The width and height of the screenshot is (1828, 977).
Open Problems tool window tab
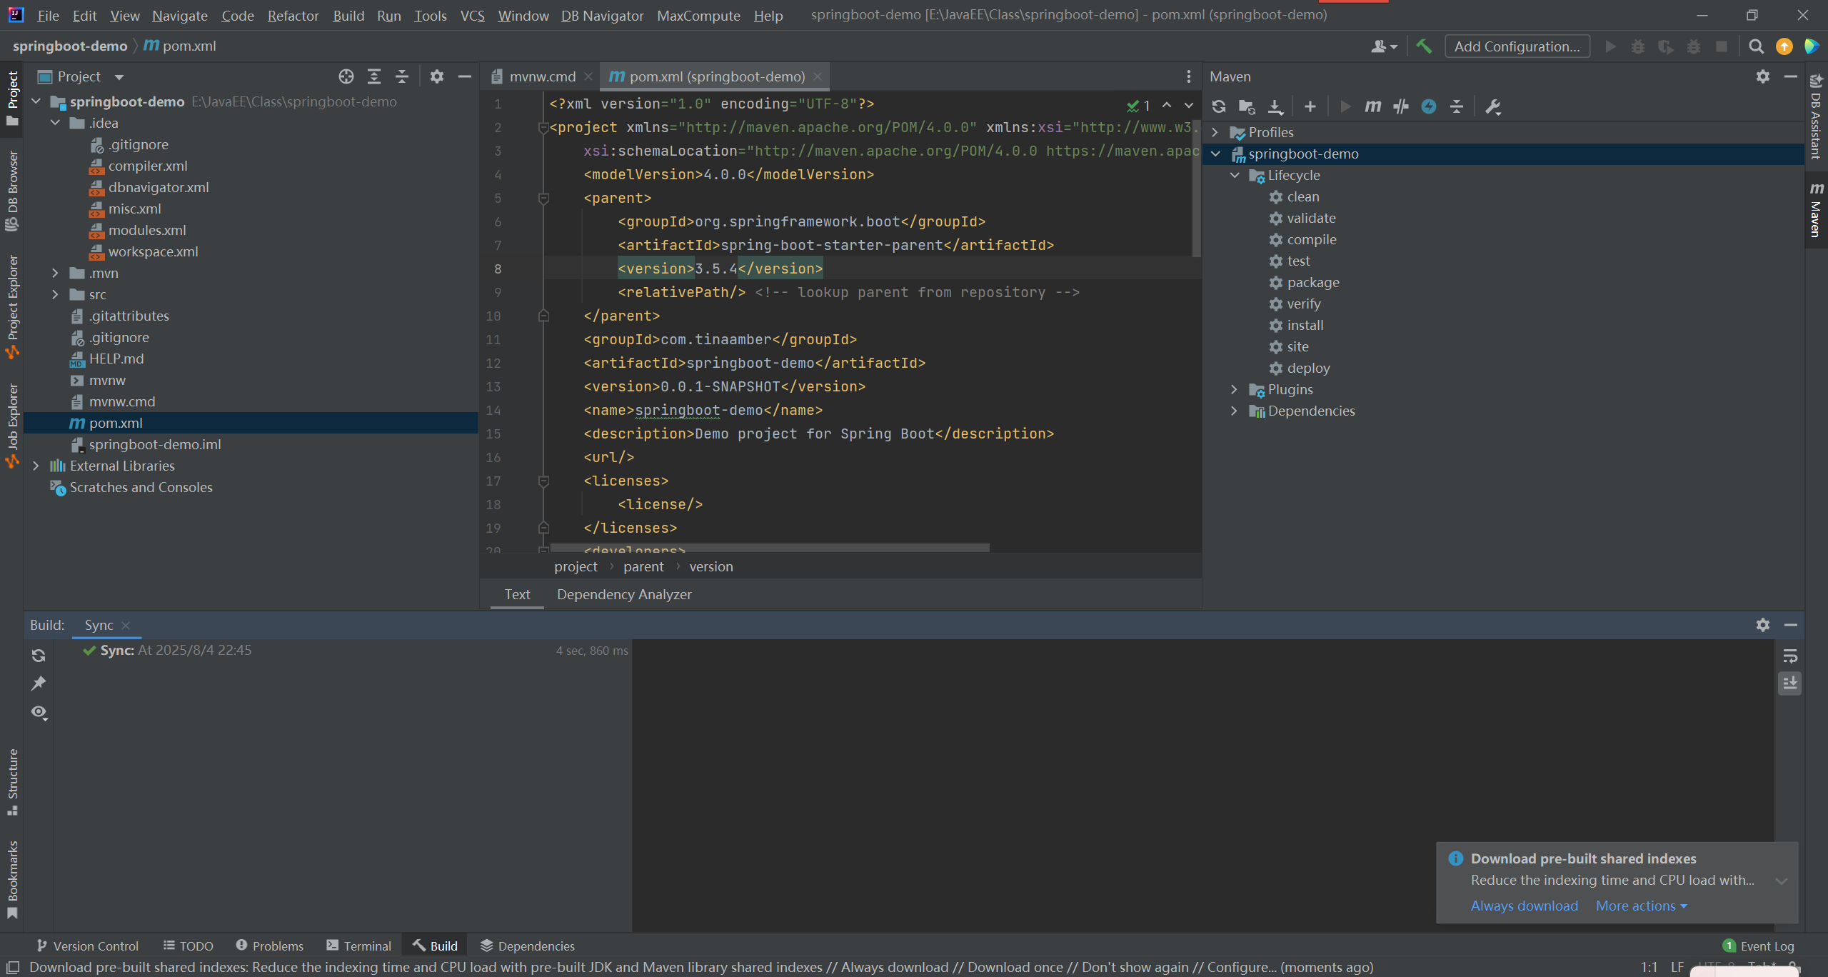click(x=269, y=946)
